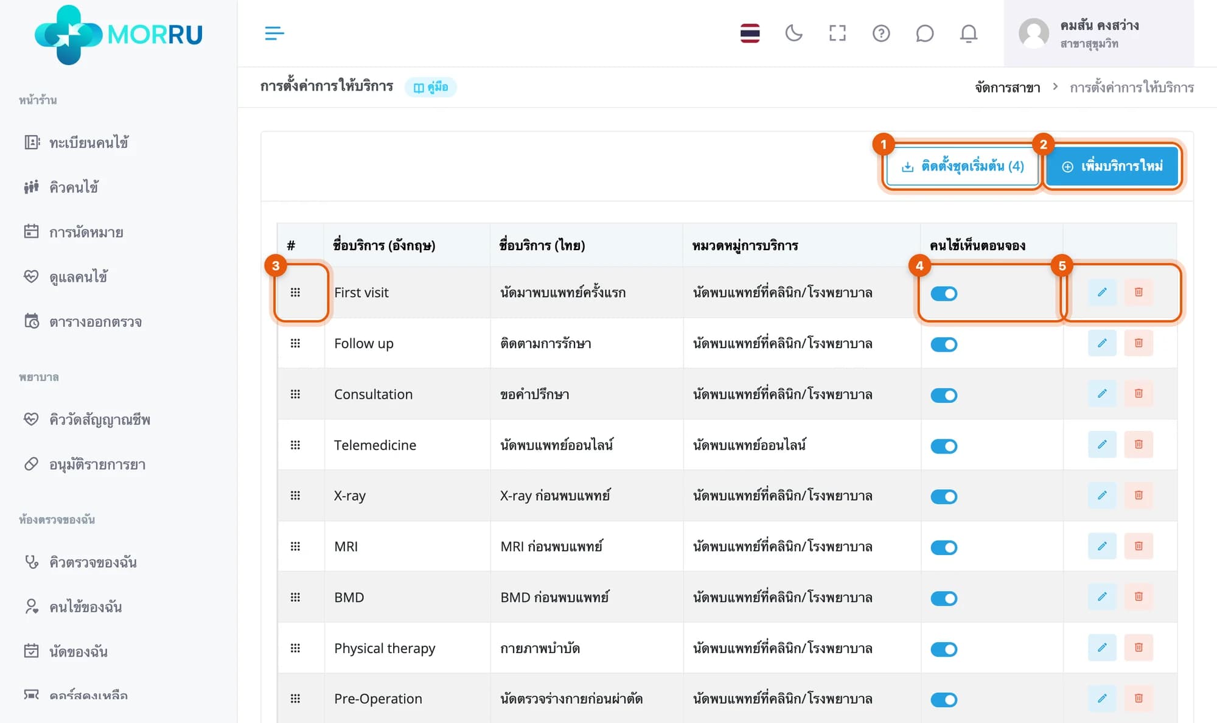The height and width of the screenshot is (723, 1217).
Task: Click the MORRU logo
Action: (119, 34)
